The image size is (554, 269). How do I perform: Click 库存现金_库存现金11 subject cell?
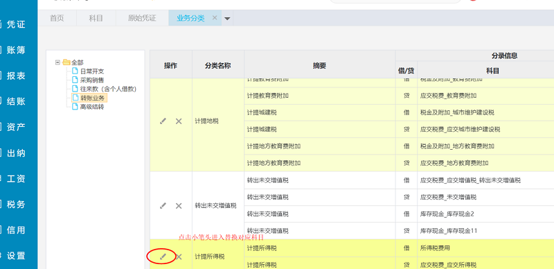click(x=486, y=231)
